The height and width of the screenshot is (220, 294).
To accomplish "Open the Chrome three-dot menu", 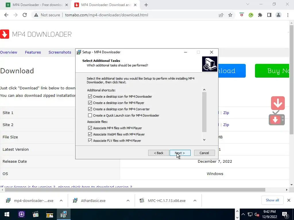I will pyautogui.click(x=288, y=15).
